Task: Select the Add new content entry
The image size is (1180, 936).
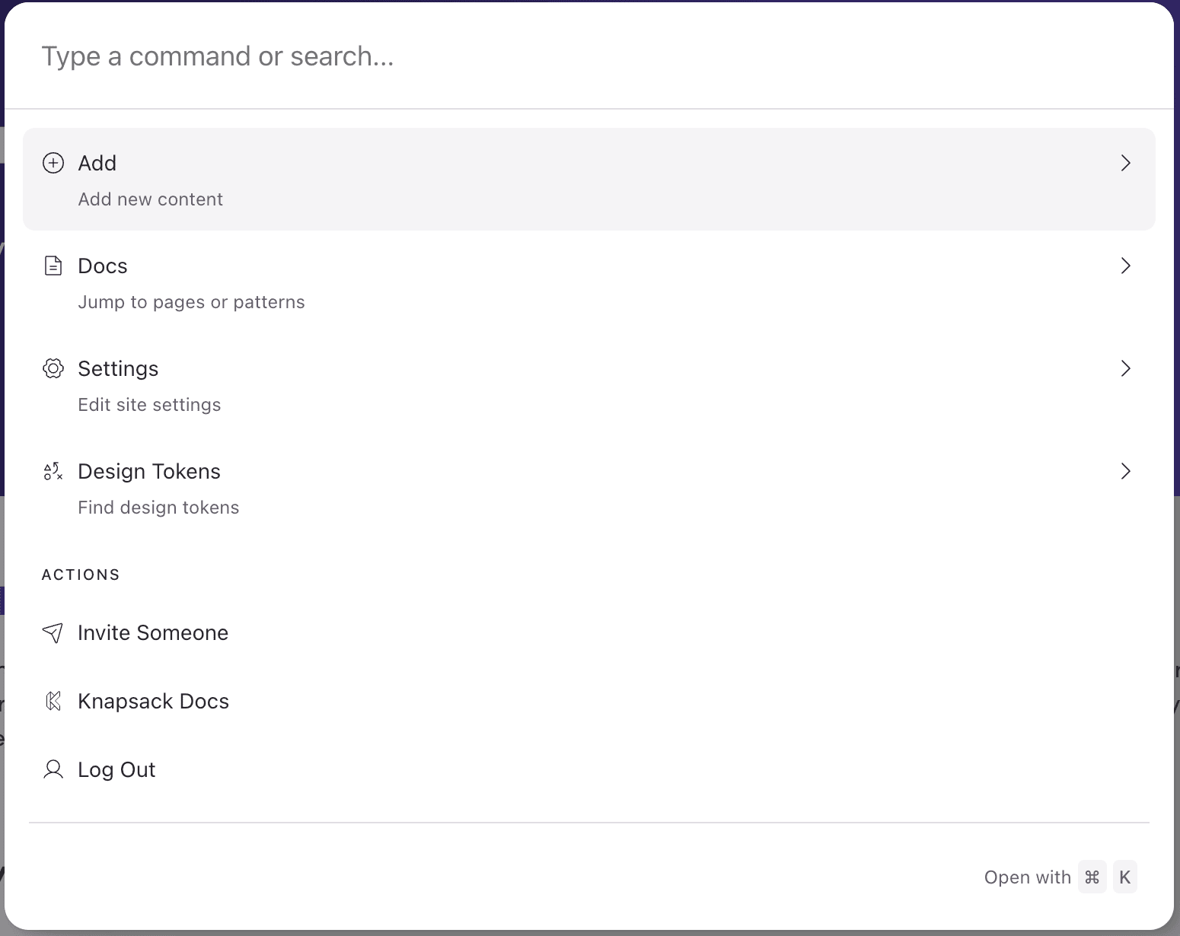Action: coord(589,180)
